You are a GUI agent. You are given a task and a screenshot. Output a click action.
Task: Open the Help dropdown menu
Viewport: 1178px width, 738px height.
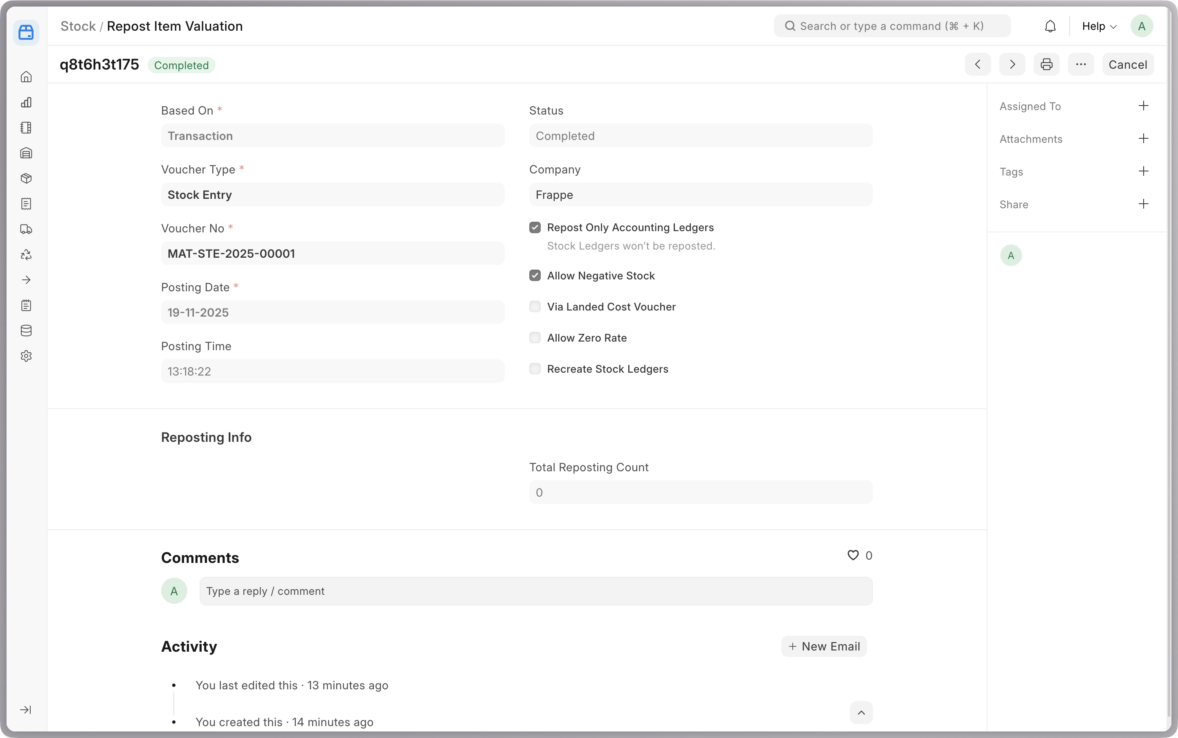[1099, 26]
